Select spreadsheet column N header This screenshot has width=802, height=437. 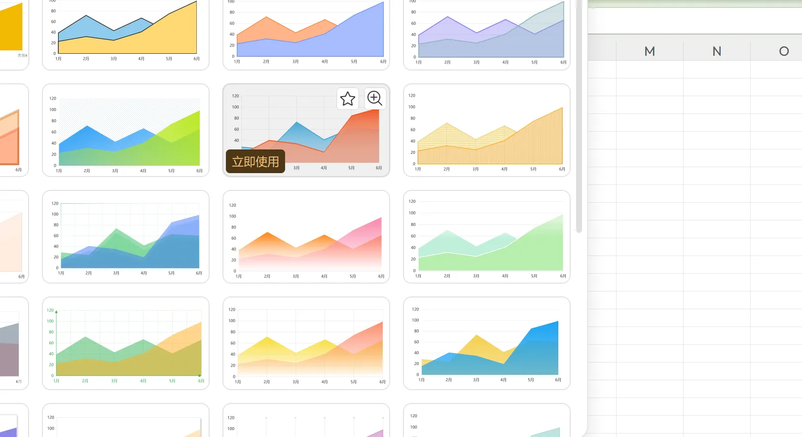(717, 51)
